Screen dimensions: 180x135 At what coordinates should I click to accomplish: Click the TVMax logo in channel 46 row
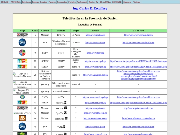click(22, 134)
